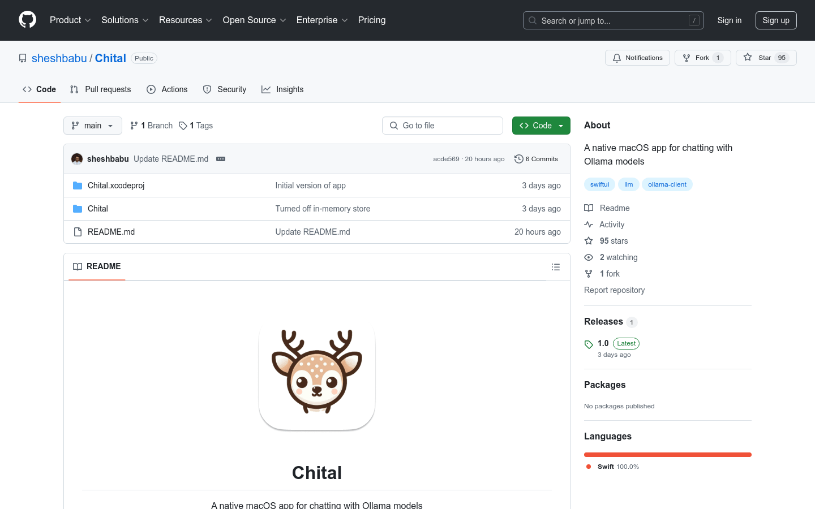Open the Readme link in About
Image resolution: width=815 pixels, height=509 pixels.
tap(607, 208)
